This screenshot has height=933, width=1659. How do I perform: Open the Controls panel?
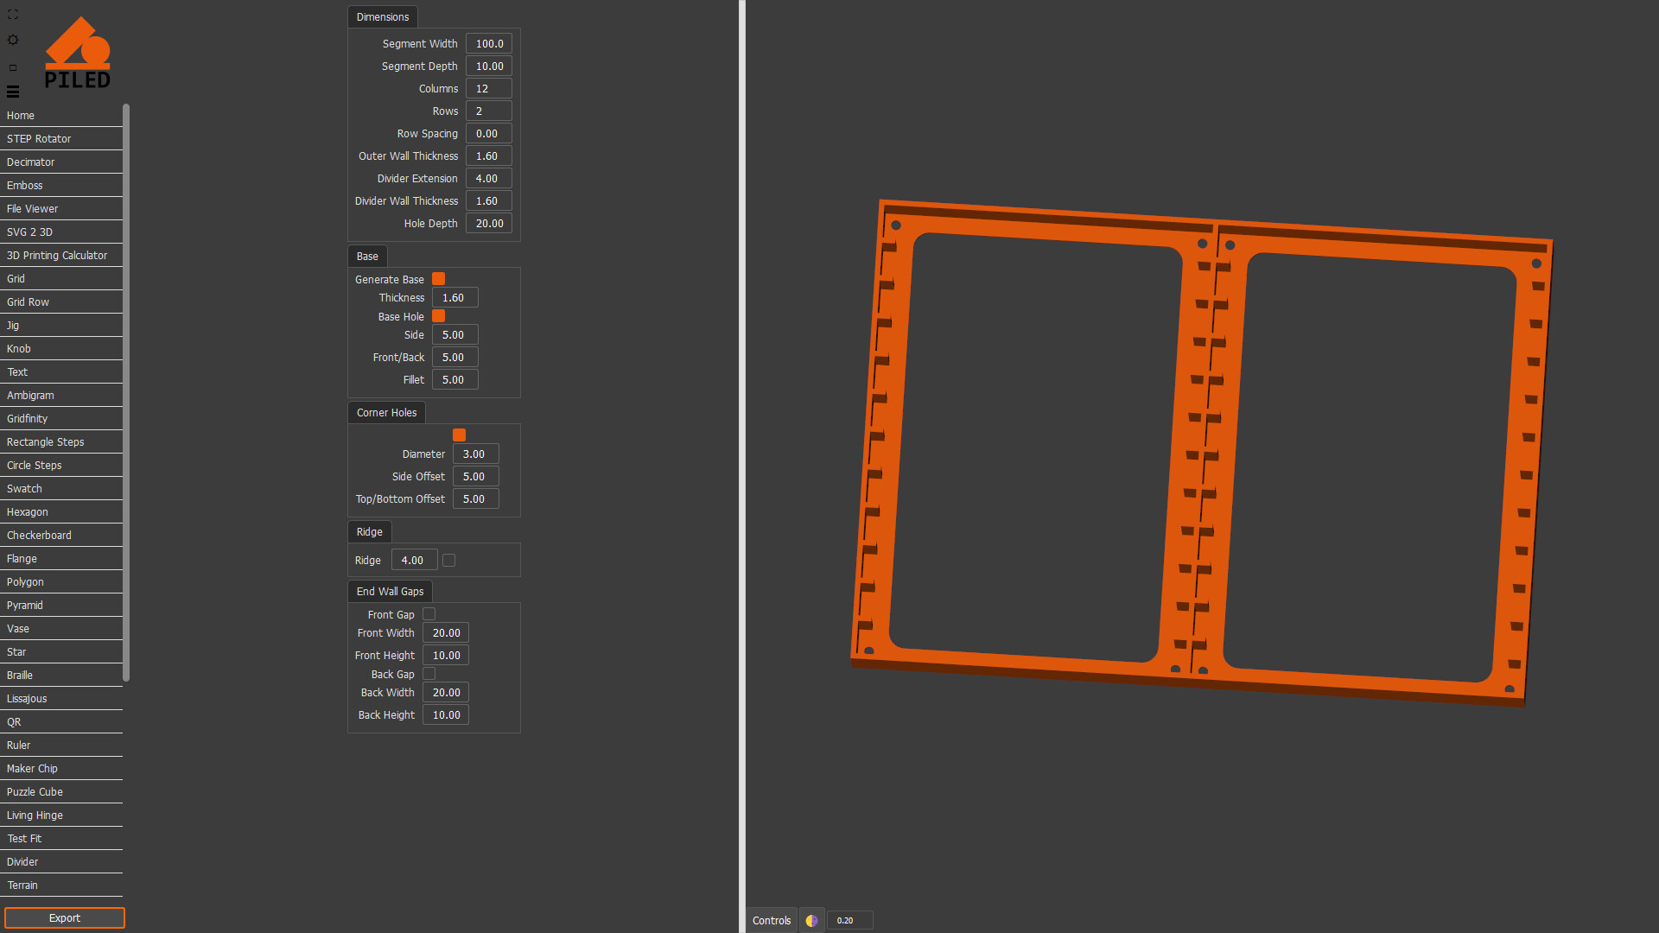[x=771, y=920]
